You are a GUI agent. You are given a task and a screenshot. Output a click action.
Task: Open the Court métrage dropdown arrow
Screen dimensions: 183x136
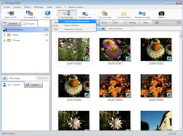click(x=75, y=14)
